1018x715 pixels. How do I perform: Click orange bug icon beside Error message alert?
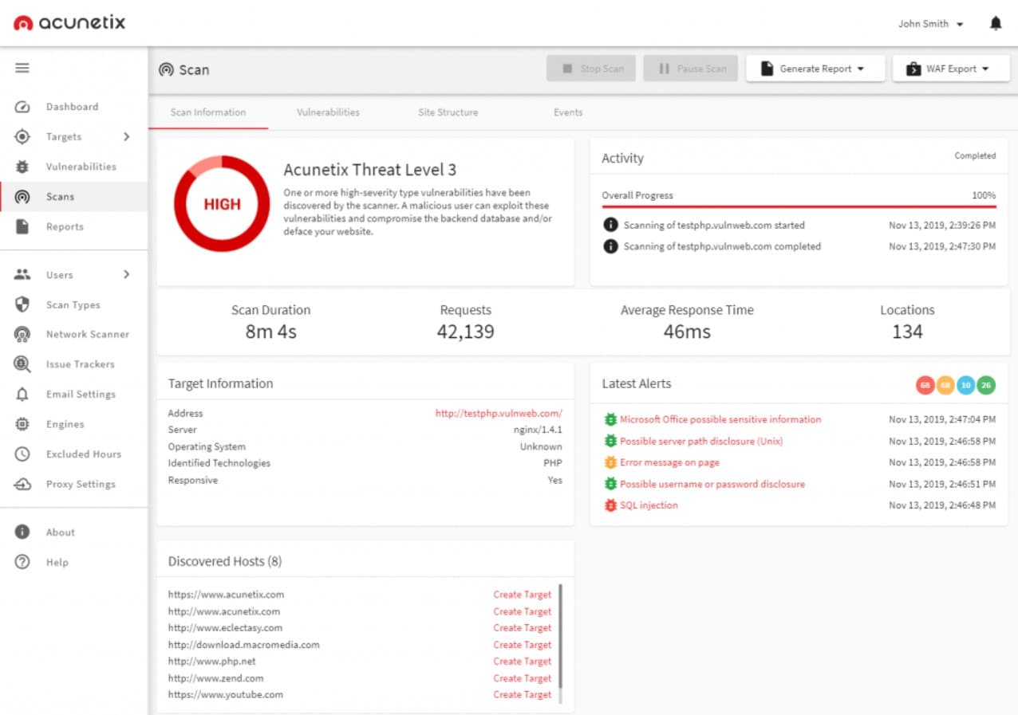610,462
